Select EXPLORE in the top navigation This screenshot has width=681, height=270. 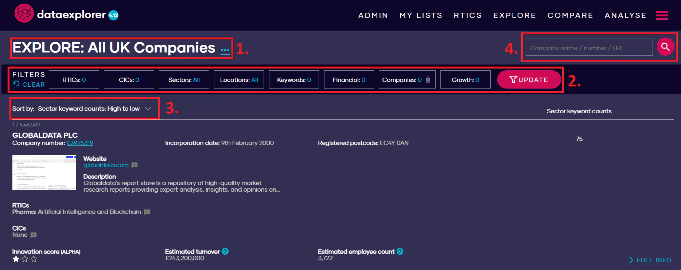tap(515, 15)
